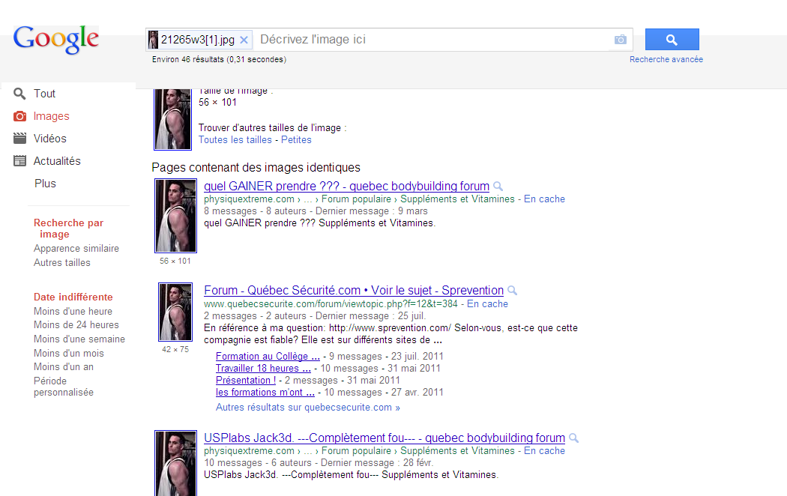Preview icon next to USPlabs Jack3d result
The image size is (787, 496).
[573, 438]
